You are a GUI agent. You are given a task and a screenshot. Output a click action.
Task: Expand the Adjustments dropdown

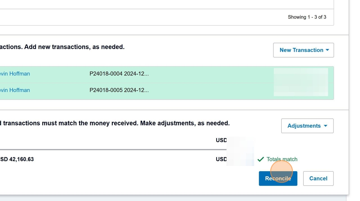pyautogui.click(x=304, y=126)
